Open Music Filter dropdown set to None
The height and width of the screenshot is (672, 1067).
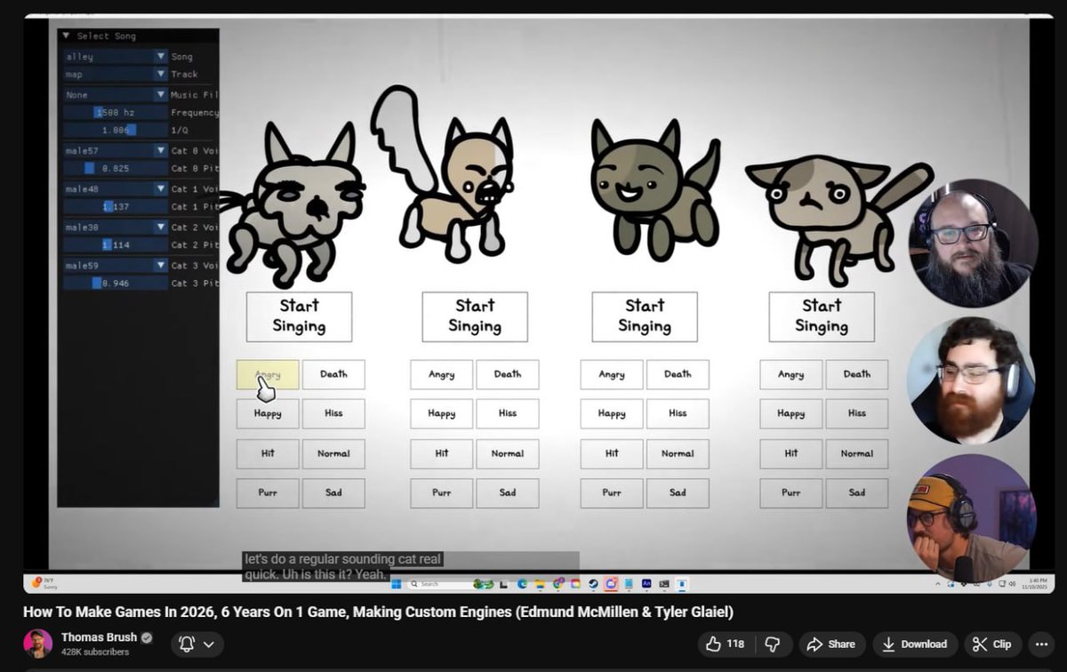[115, 95]
